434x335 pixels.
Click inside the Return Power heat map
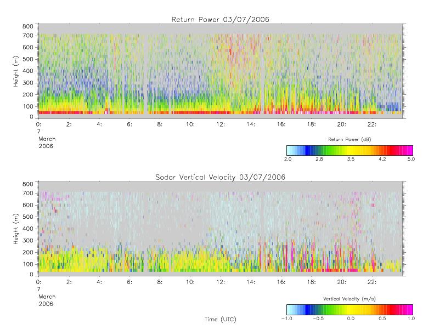pos(221,71)
